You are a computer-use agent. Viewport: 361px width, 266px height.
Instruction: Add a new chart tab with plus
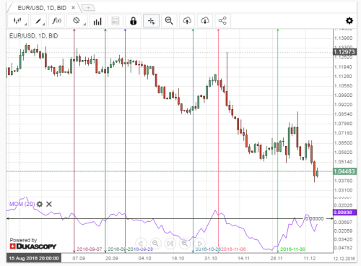[x=88, y=8]
